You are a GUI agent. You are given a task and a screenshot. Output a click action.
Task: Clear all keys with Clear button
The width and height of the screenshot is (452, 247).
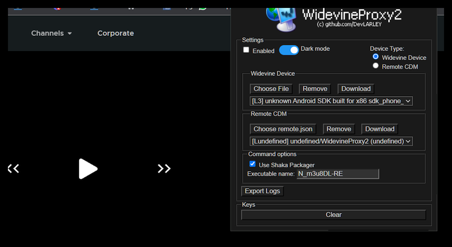(x=333, y=215)
